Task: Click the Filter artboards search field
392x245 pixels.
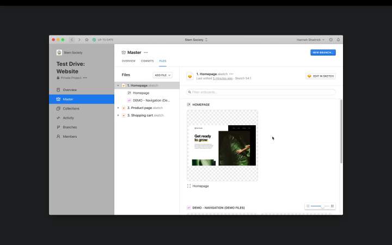Action: coord(261,92)
